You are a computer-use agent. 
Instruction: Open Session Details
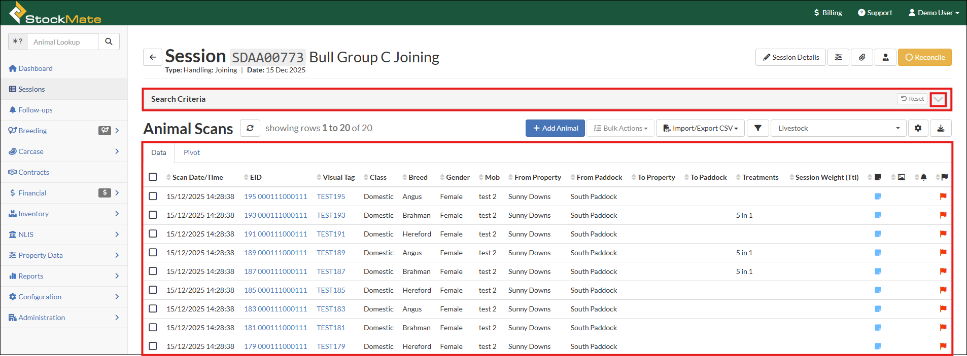point(790,57)
